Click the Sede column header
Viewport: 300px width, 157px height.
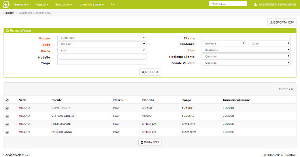coord(23,100)
